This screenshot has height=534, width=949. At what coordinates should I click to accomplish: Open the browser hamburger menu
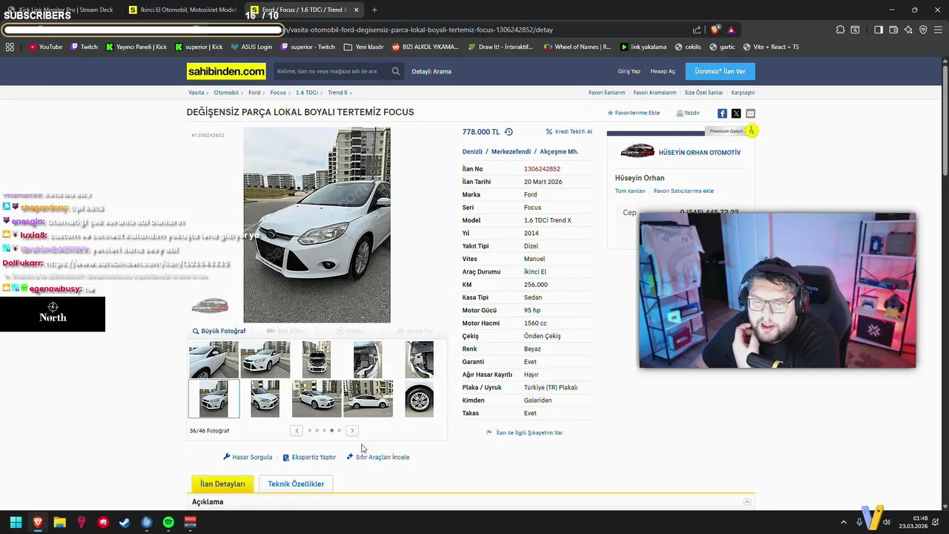click(938, 30)
